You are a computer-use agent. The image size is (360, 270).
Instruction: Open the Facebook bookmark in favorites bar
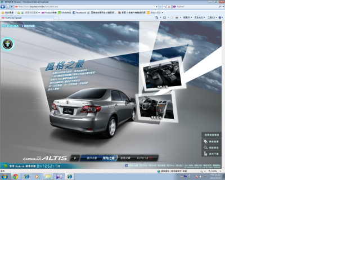[x=79, y=12]
